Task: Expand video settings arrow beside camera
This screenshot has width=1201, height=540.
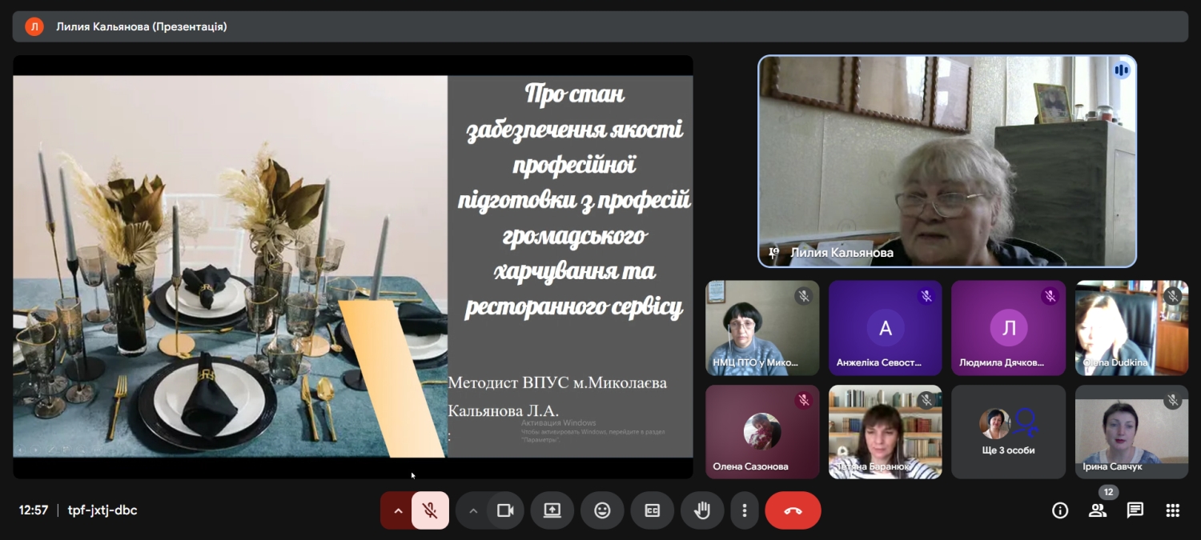Action: 473,510
